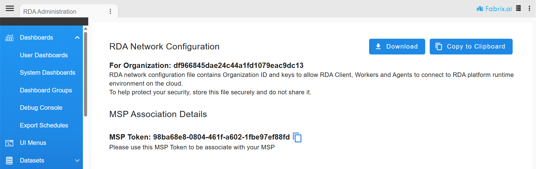Click the Dashboards chart icon in sidebar
The width and height of the screenshot is (536, 169).
(9, 38)
